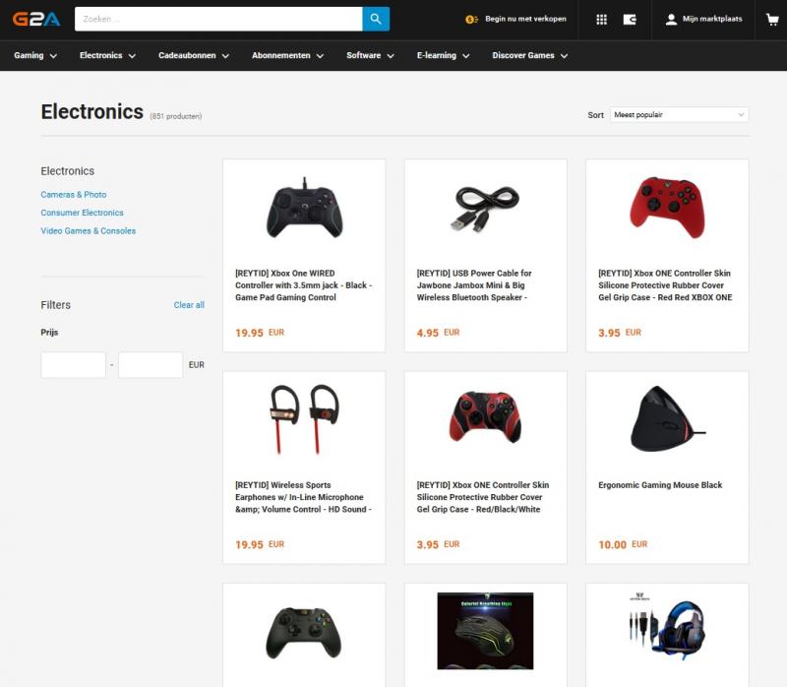
Task: Expand the Discover Games menu
Action: [530, 55]
